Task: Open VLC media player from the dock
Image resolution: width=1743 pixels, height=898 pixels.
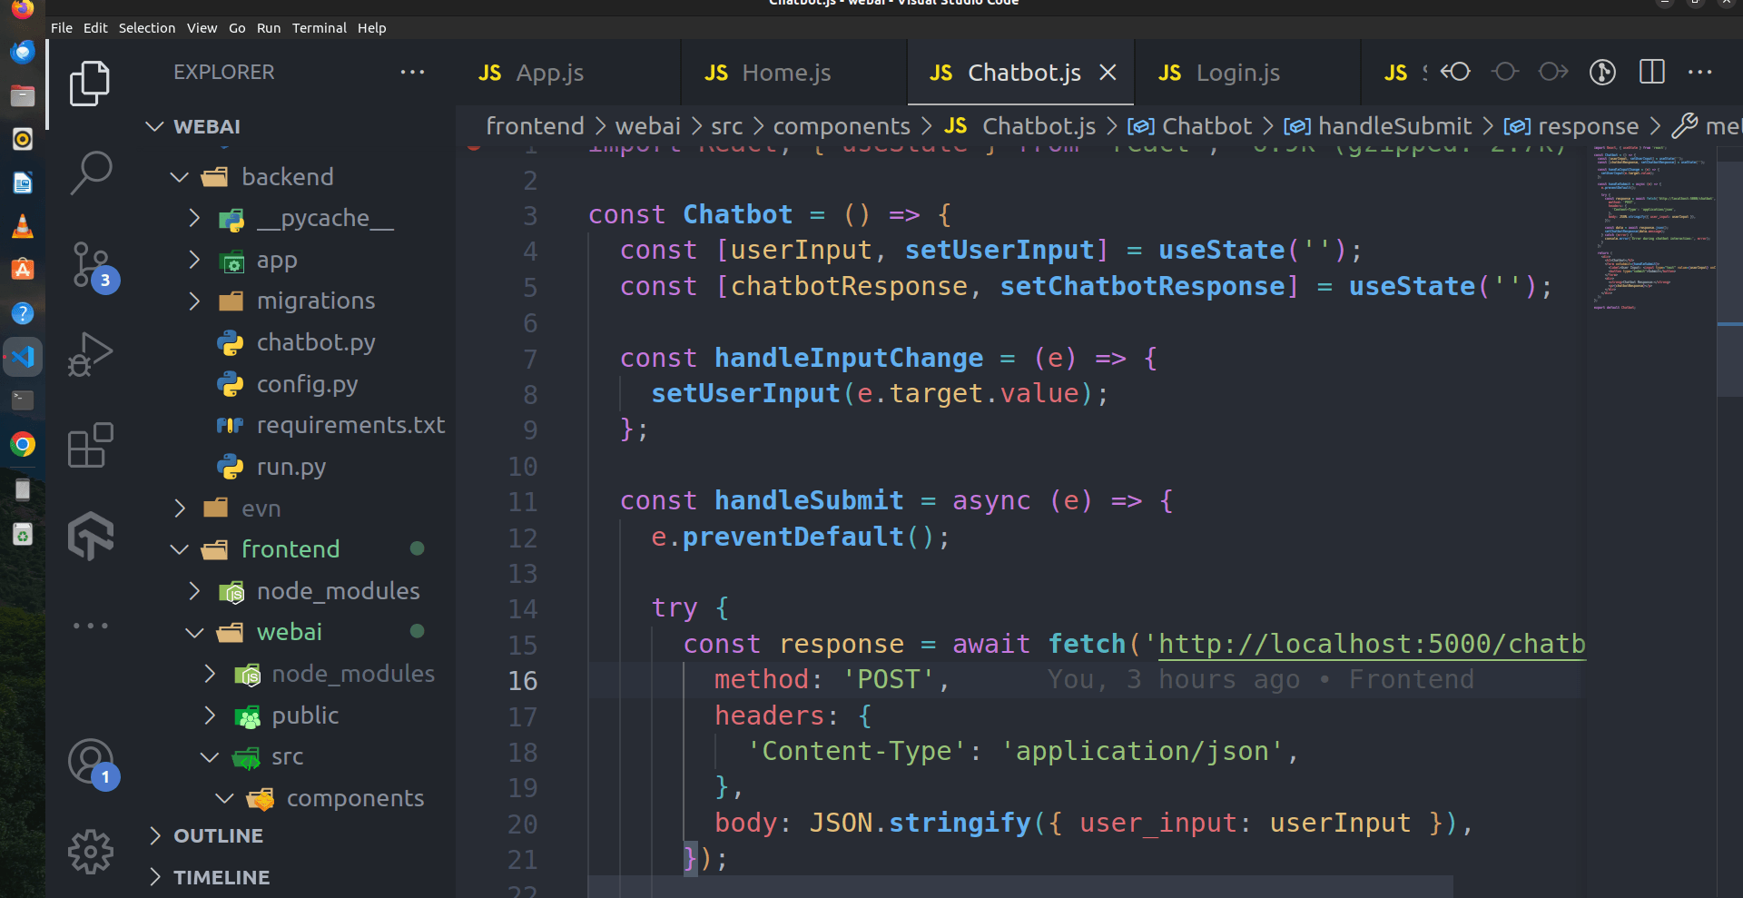Action: pos(23,226)
